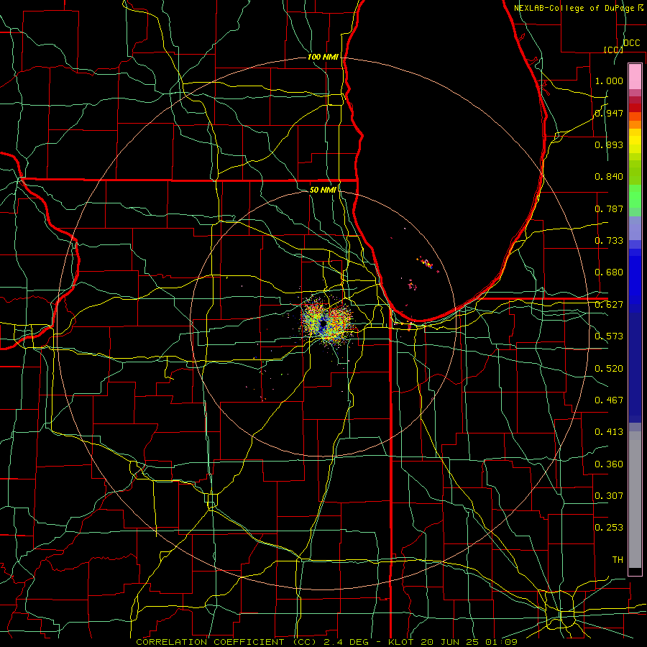Image resolution: width=647 pixels, height=647 pixels.
Task: Click the 0.253 color scale value
Action: [x=609, y=528]
